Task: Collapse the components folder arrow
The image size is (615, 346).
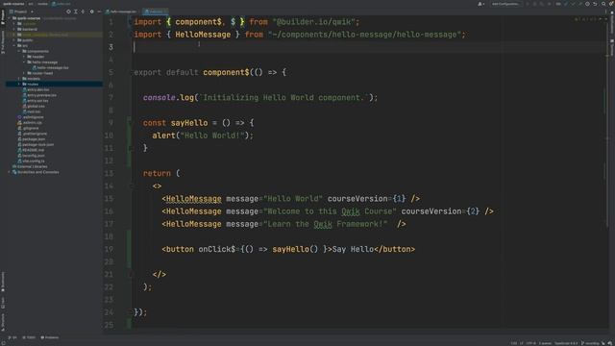Action: 19,51
